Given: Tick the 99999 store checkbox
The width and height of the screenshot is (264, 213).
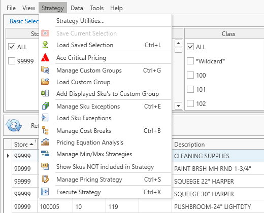Looking at the screenshot, I should 12,61.
